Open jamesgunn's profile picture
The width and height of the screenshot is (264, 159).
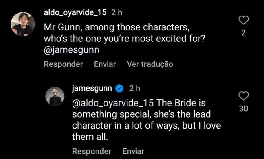[x=55, y=96]
